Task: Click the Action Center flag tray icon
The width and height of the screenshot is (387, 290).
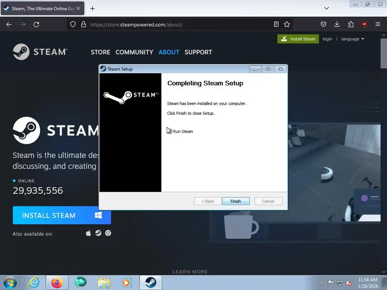Action: pos(330,283)
